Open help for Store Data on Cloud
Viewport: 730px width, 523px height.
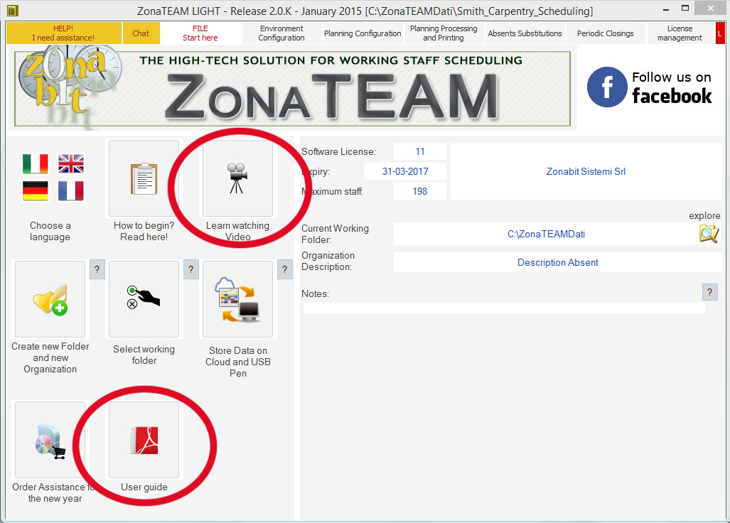pyautogui.click(x=285, y=269)
